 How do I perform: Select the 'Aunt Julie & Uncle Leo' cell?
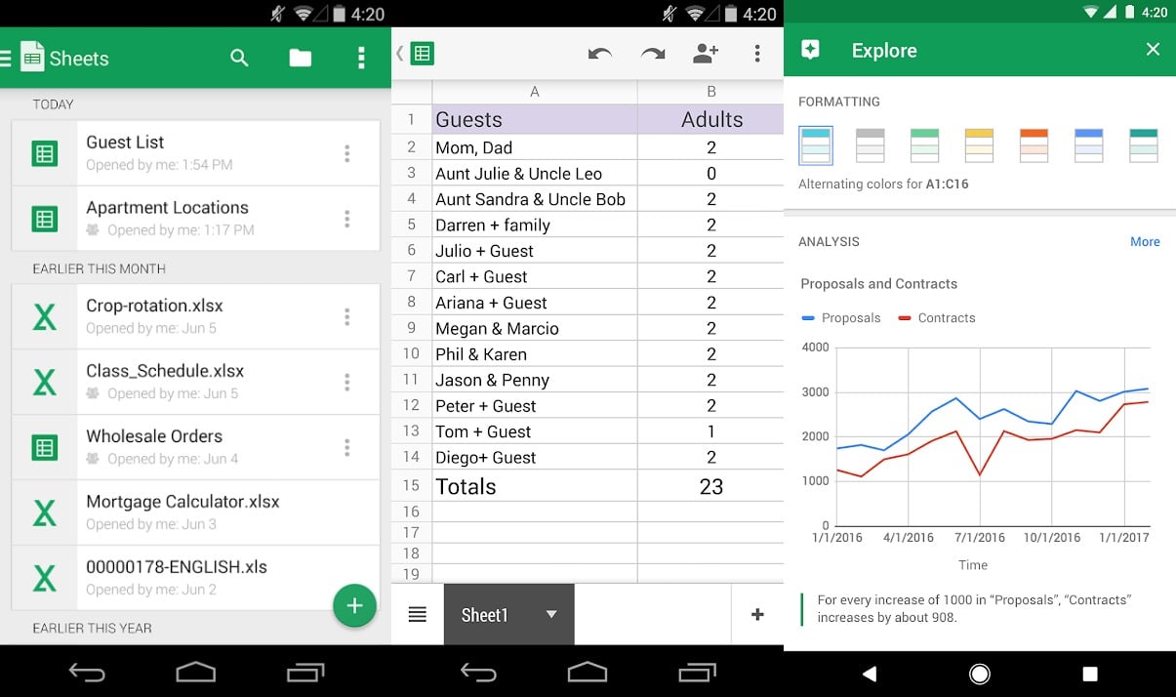coord(535,173)
